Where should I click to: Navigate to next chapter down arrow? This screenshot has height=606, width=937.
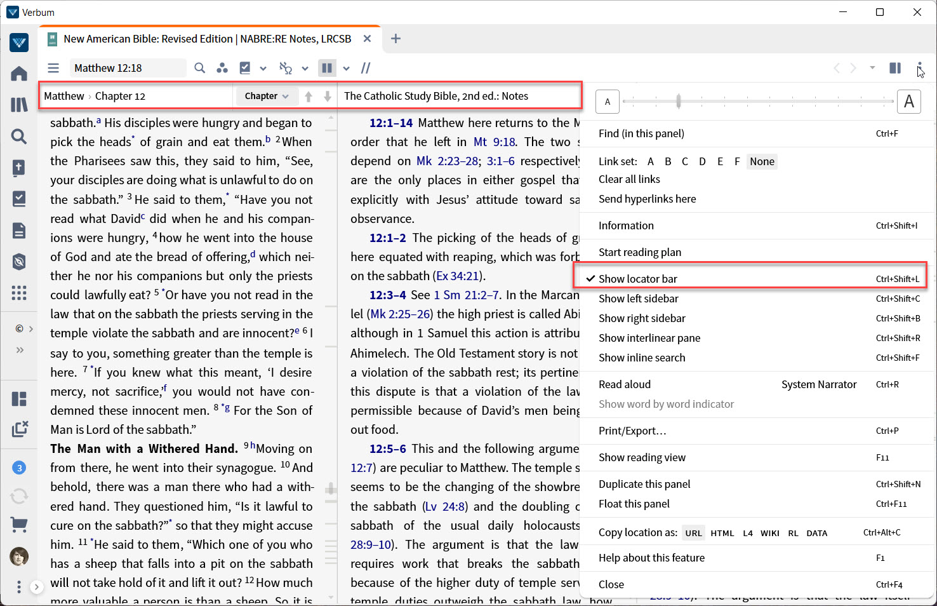pyautogui.click(x=328, y=97)
